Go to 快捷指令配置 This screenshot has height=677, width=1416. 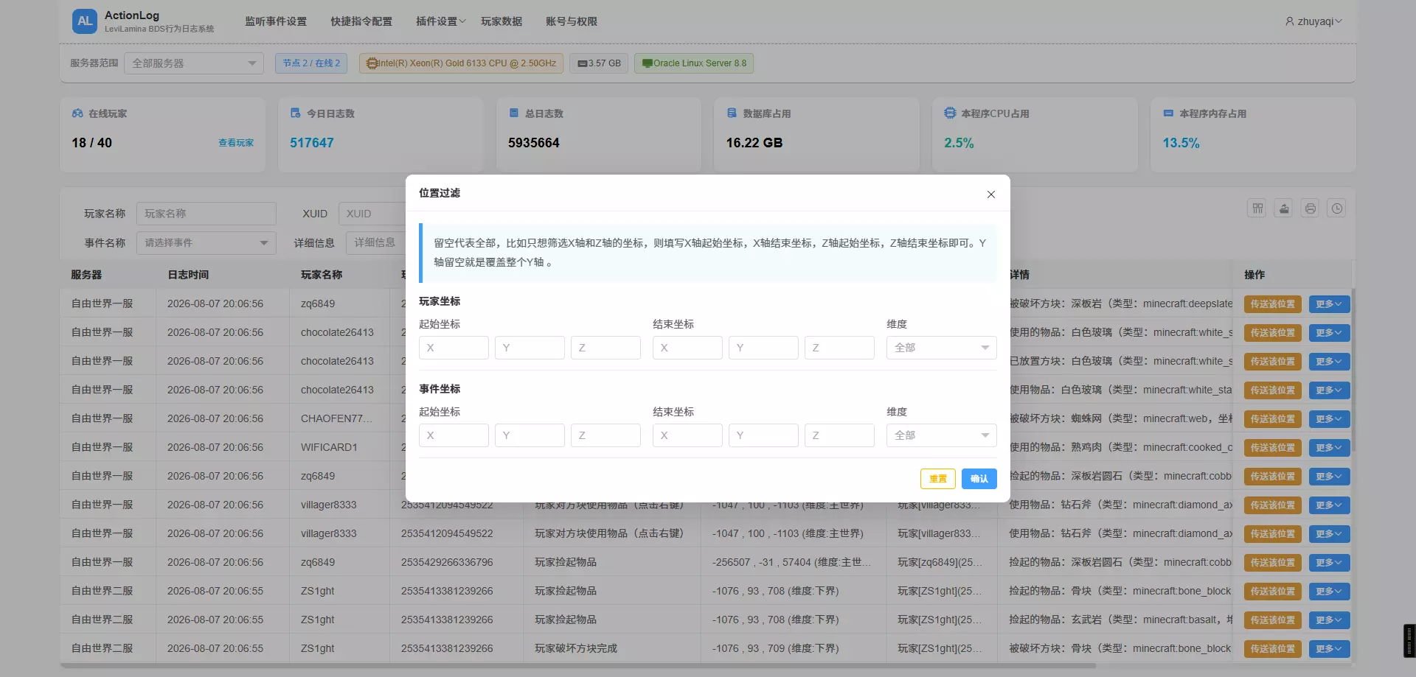click(x=361, y=21)
